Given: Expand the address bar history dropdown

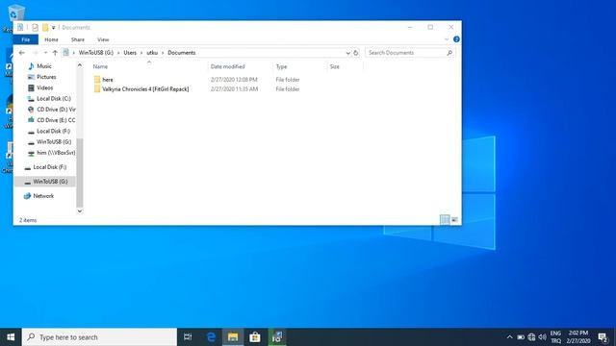Looking at the screenshot, I should [x=348, y=53].
